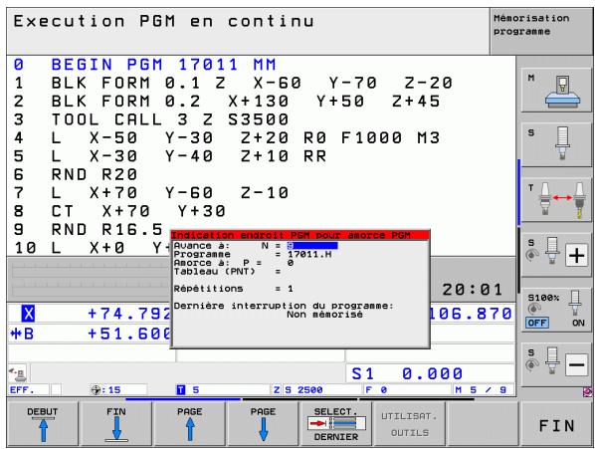Select line 4 L X-50 Y-30
595x449 pixels.
227,137
